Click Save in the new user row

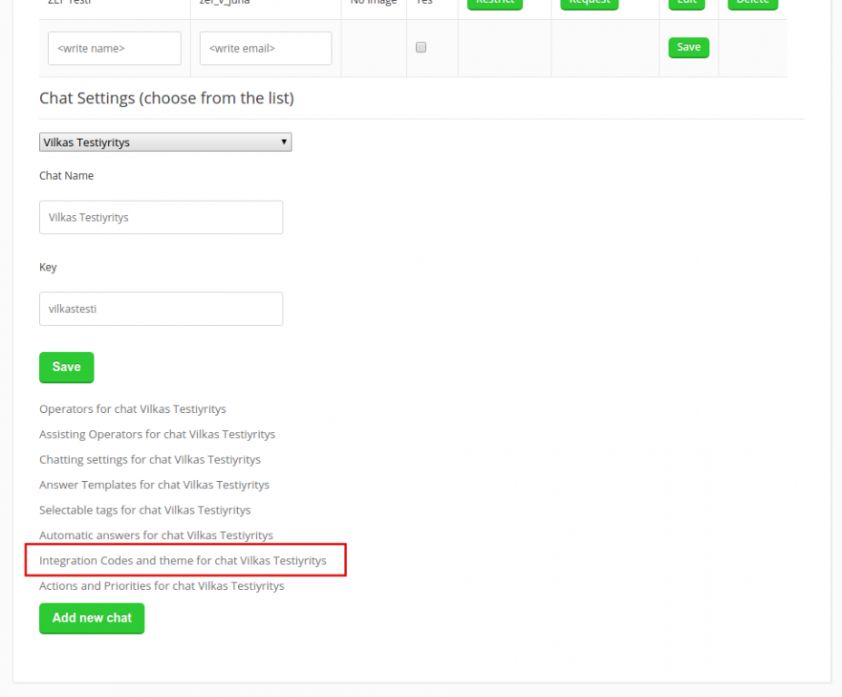688,47
